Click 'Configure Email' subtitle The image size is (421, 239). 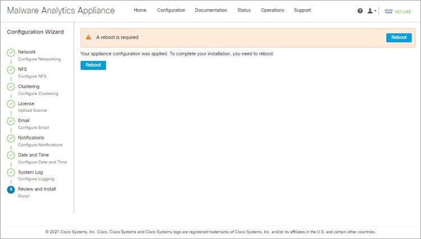click(33, 128)
